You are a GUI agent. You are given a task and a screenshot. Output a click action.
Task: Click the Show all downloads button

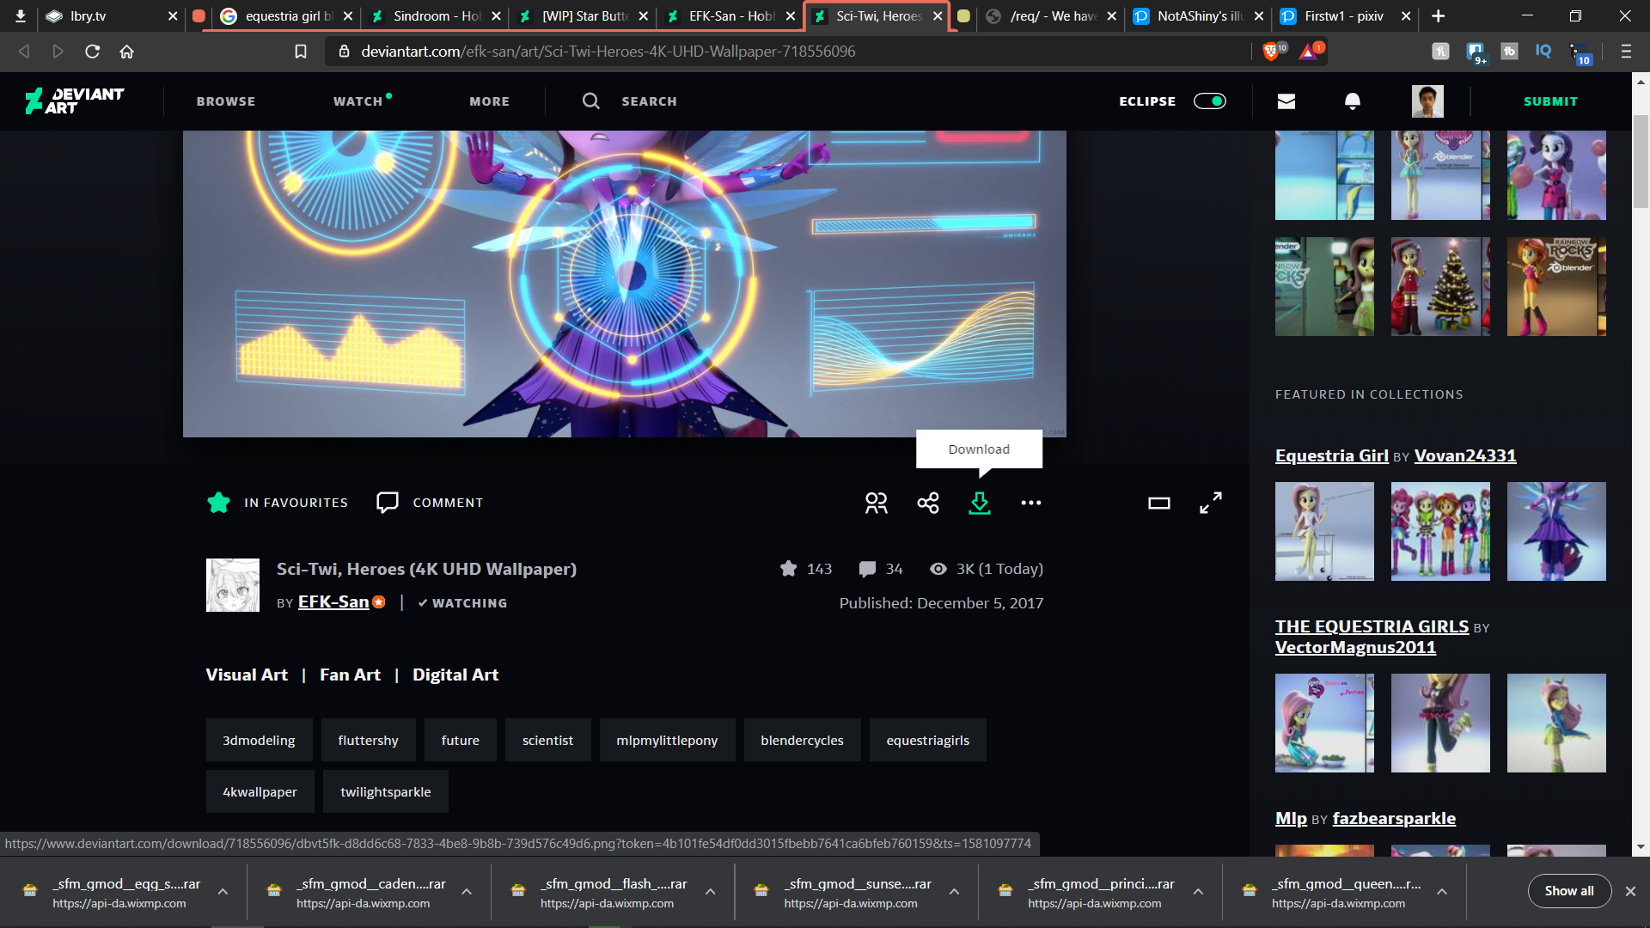tap(1569, 891)
